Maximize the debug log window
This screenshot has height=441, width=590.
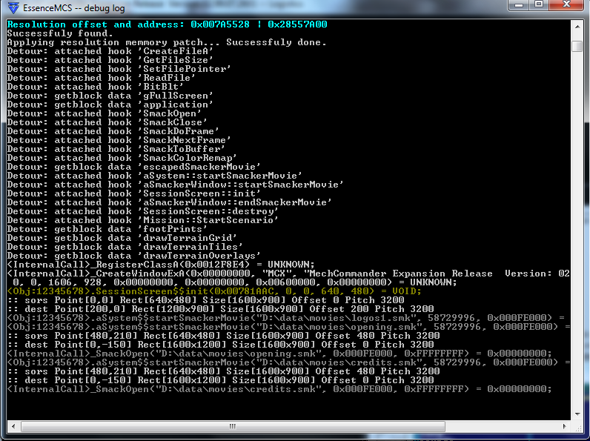(x=539, y=5)
